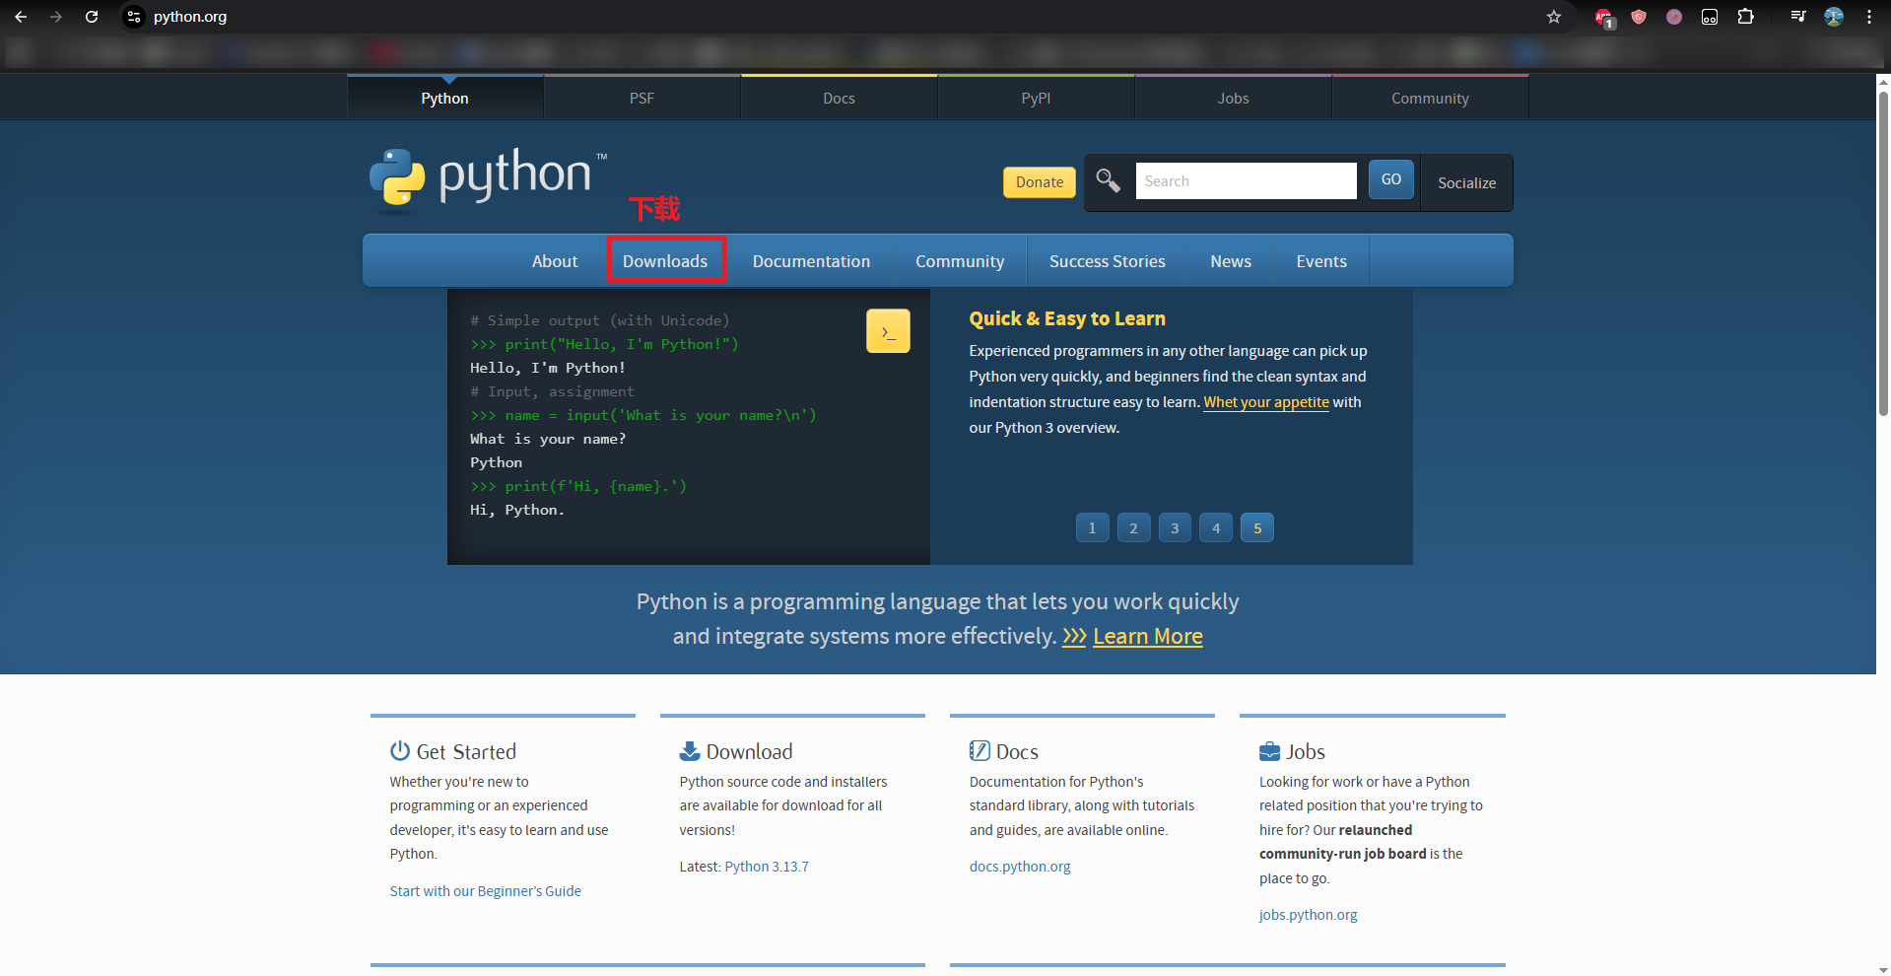Click the scrollbar down arrow
This screenshot has width=1891, height=976.
[1883, 969]
